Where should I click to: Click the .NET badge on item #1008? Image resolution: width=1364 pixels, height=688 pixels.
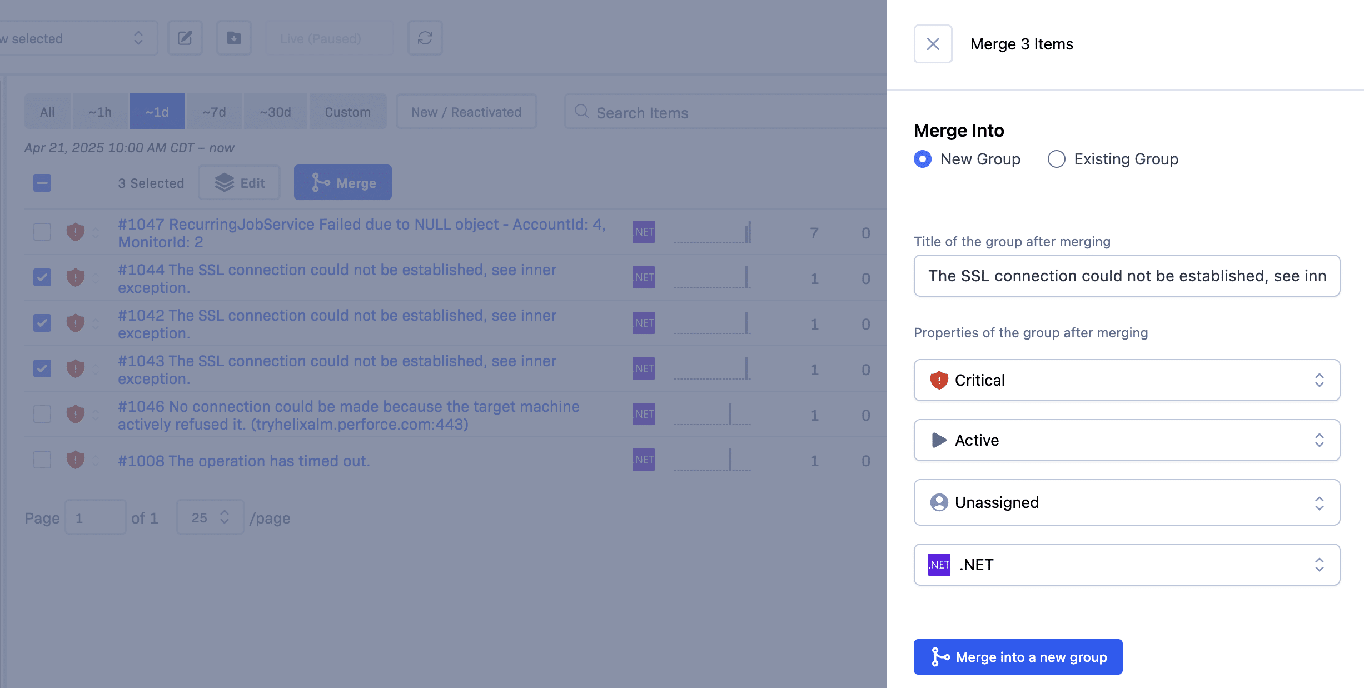(x=643, y=460)
